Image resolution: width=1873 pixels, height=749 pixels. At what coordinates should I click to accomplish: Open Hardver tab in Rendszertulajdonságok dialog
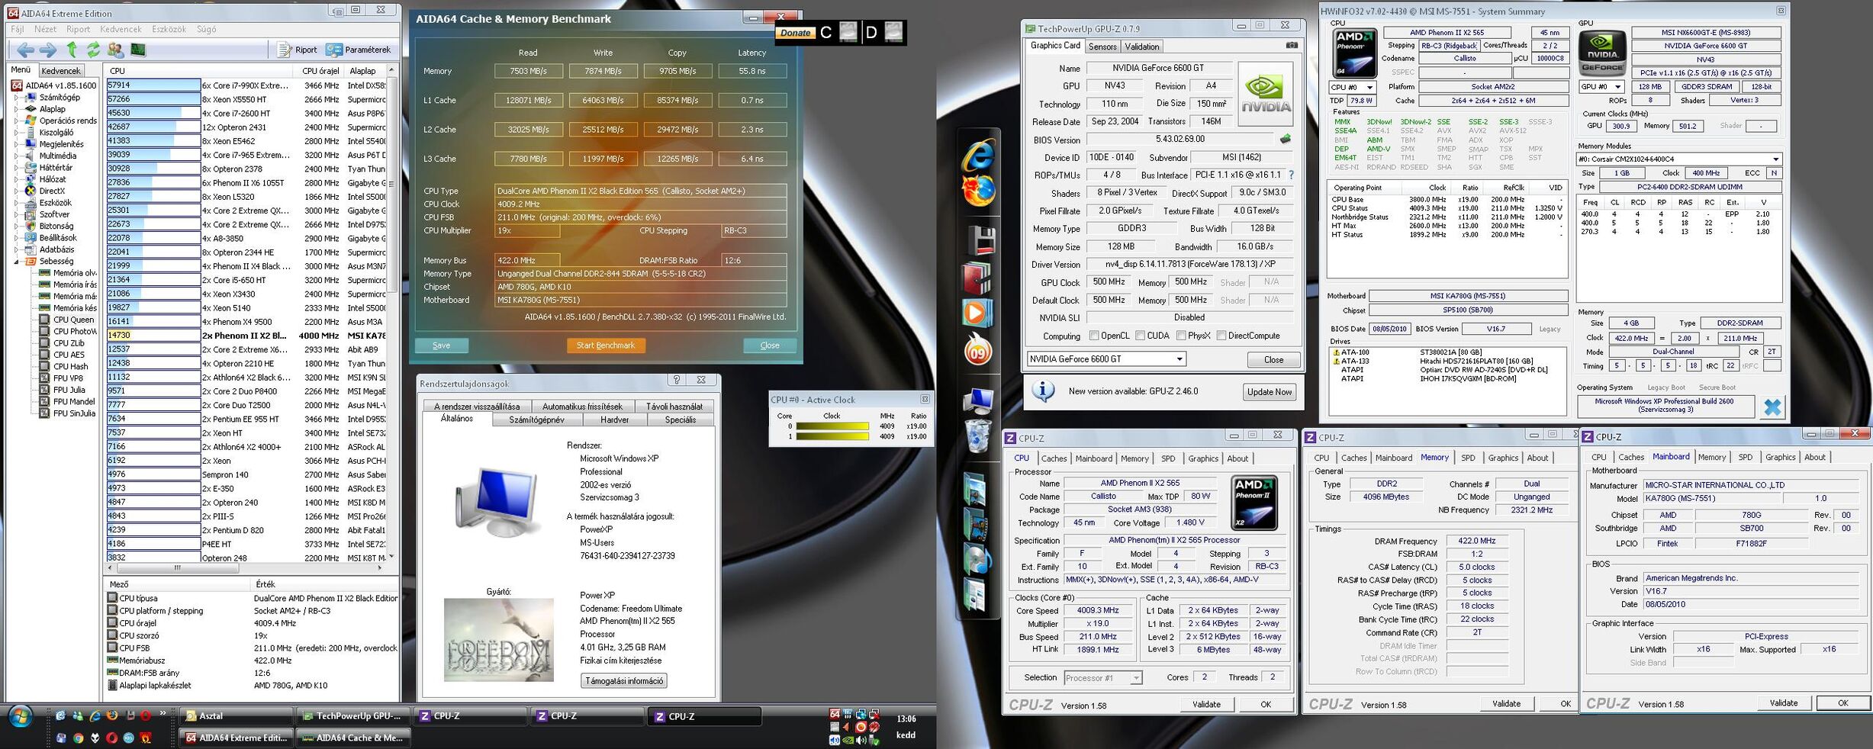tap(614, 420)
